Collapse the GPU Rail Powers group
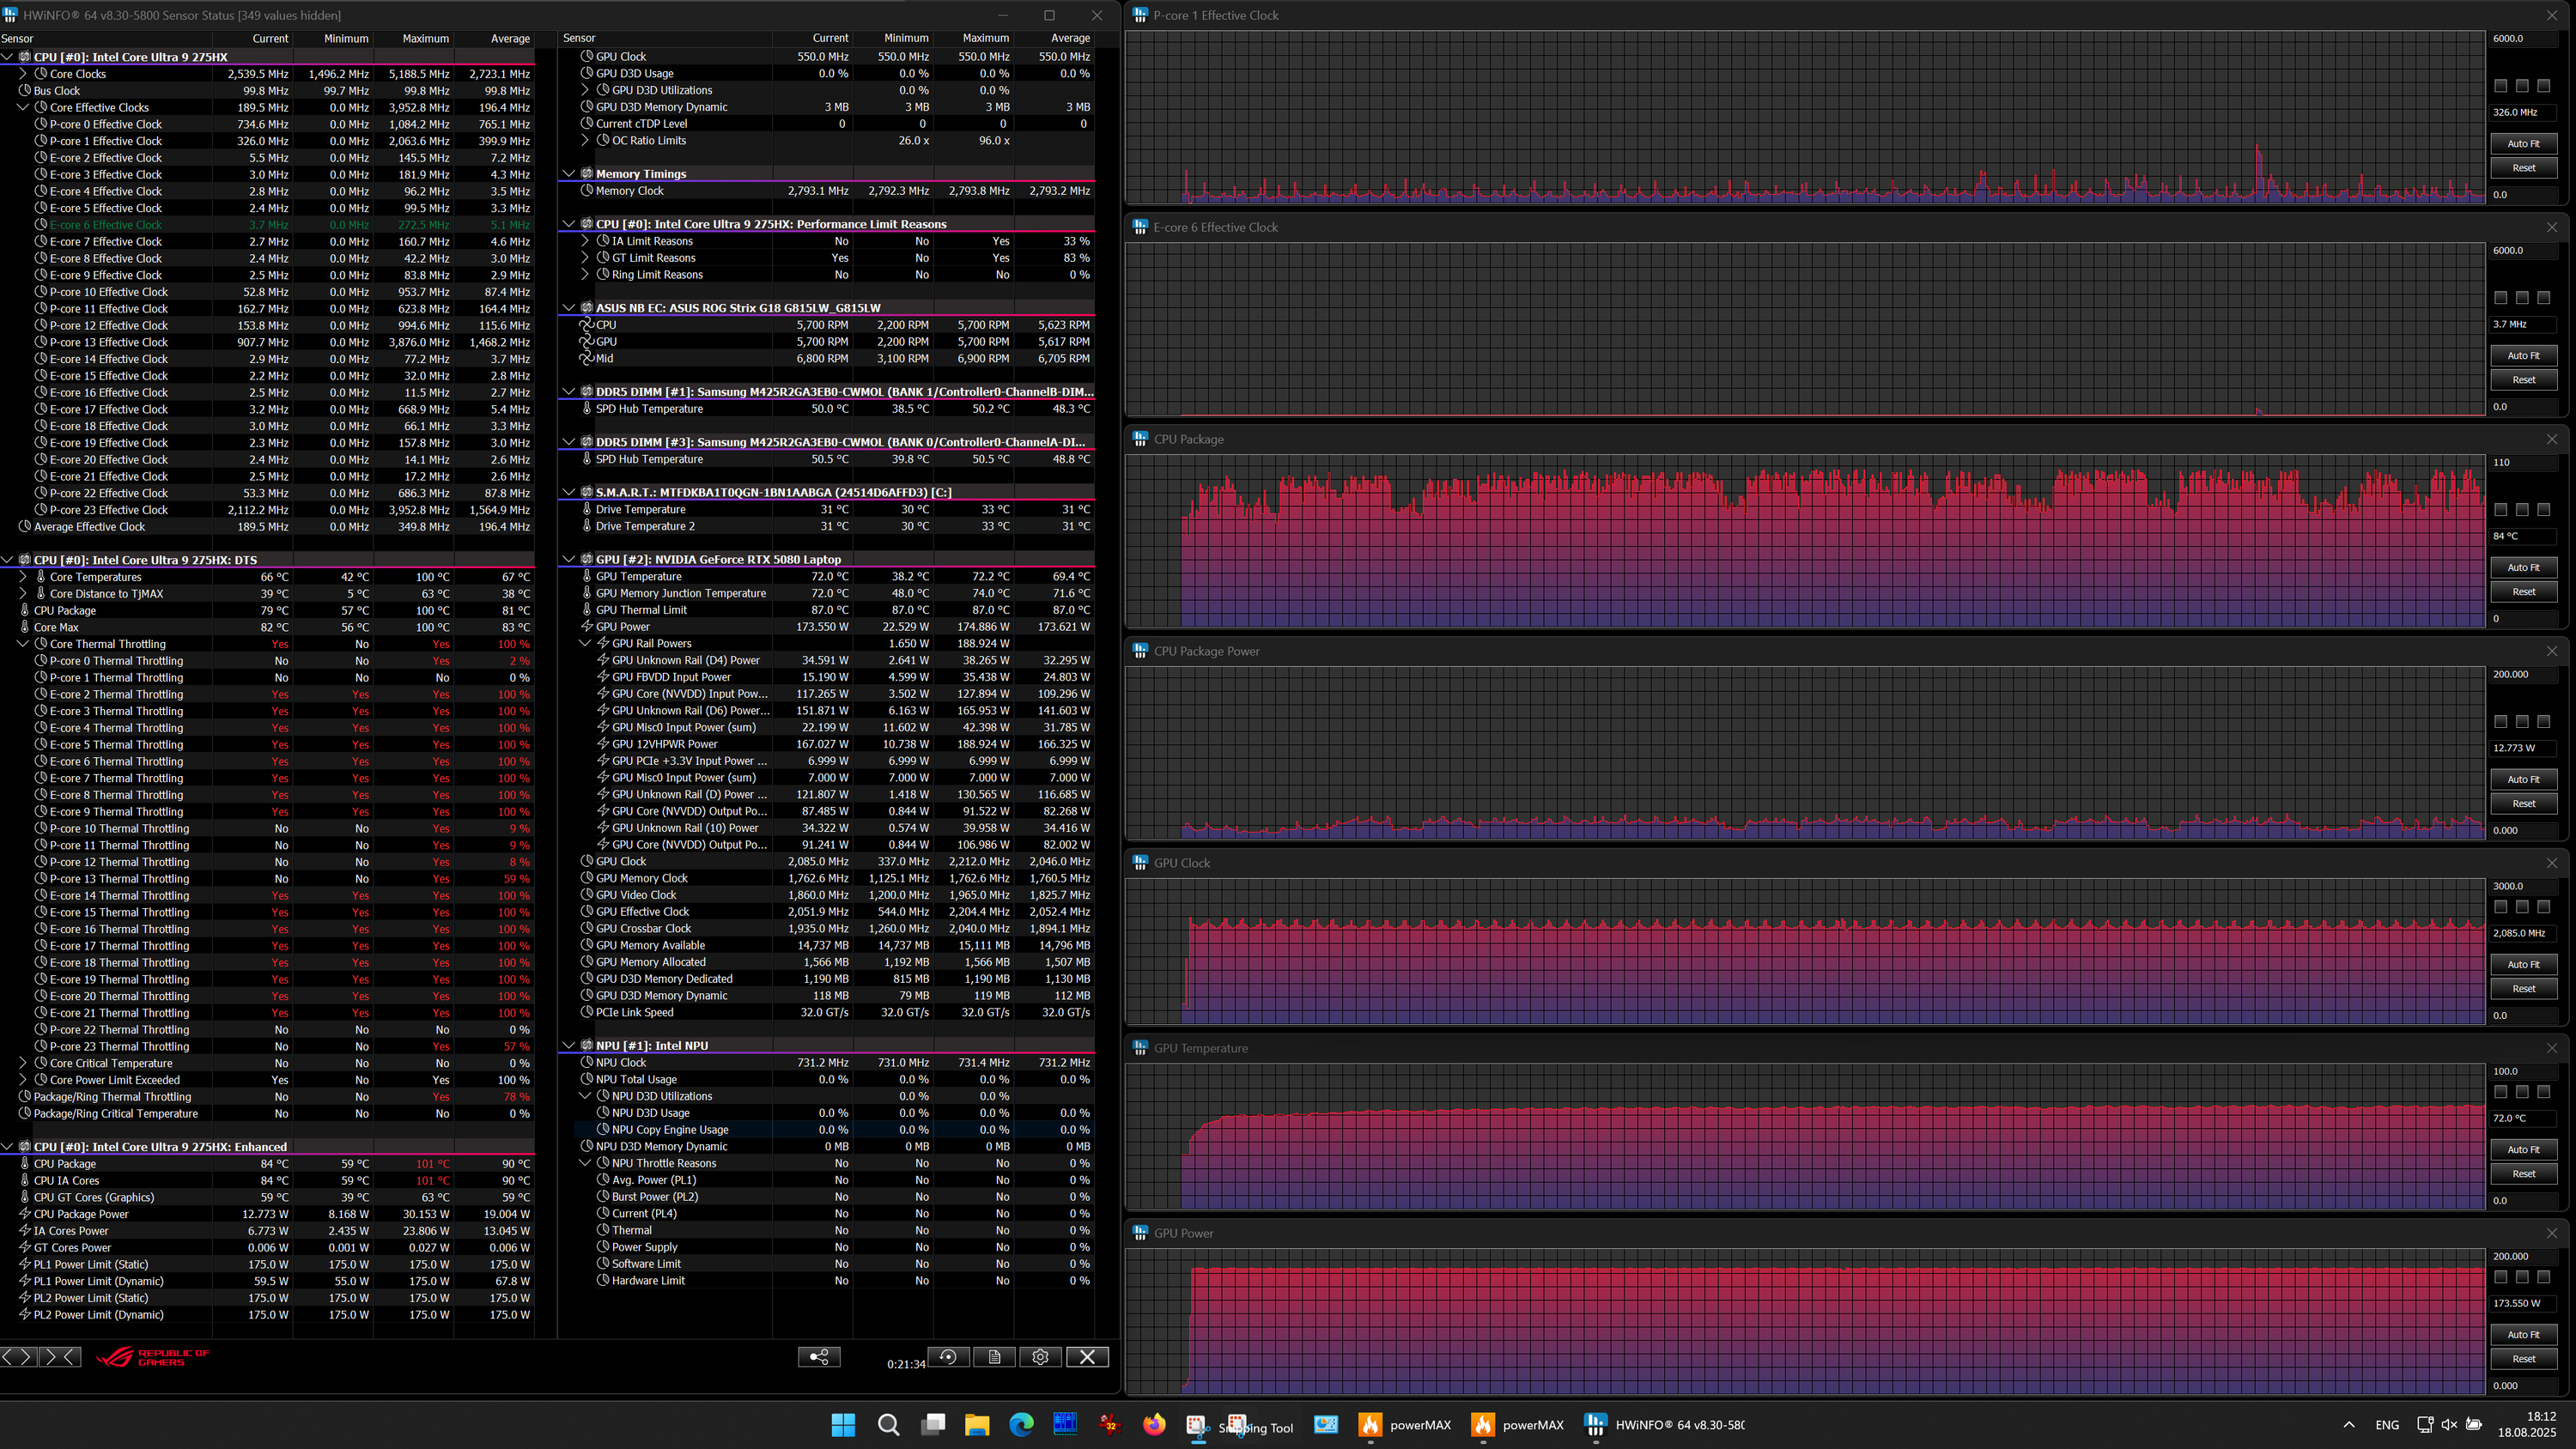2576x1449 pixels. pos(586,643)
